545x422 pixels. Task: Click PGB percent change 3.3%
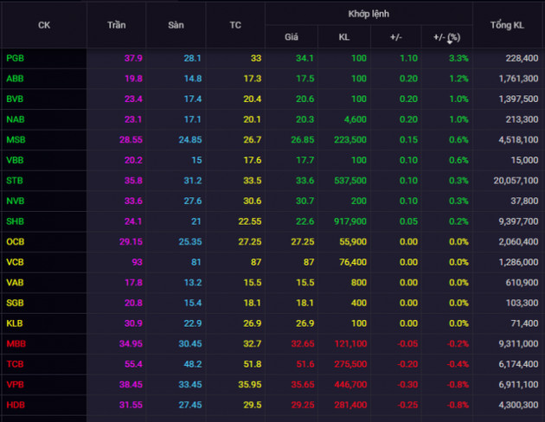(x=458, y=58)
